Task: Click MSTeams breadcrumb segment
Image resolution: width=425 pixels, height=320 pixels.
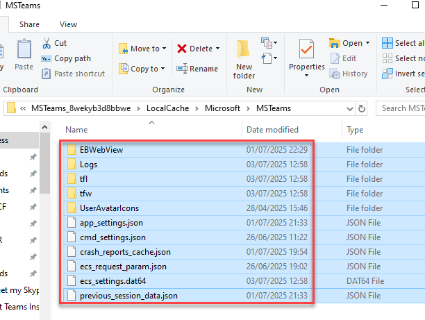Action: point(274,108)
